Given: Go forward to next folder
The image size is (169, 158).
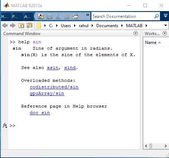Looking at the screenshot, I should pos(13,25).
